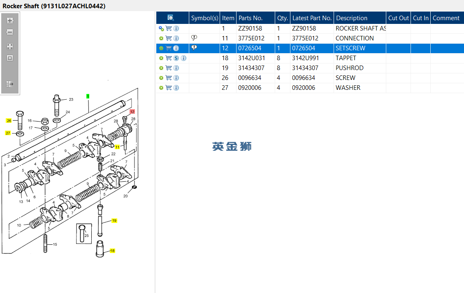
Task: Select yellow callout 26 on the diagram
Action: click(x=9, y=121)
